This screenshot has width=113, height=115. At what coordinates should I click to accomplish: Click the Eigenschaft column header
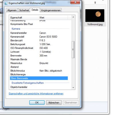pyautogui.click(x=24, y=18)
